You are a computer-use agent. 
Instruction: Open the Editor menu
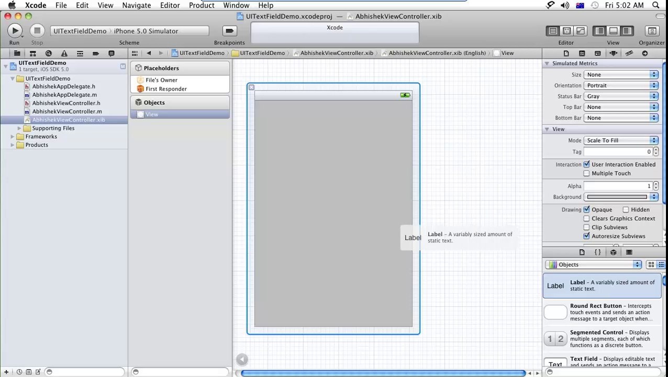(x=170, y=5)
